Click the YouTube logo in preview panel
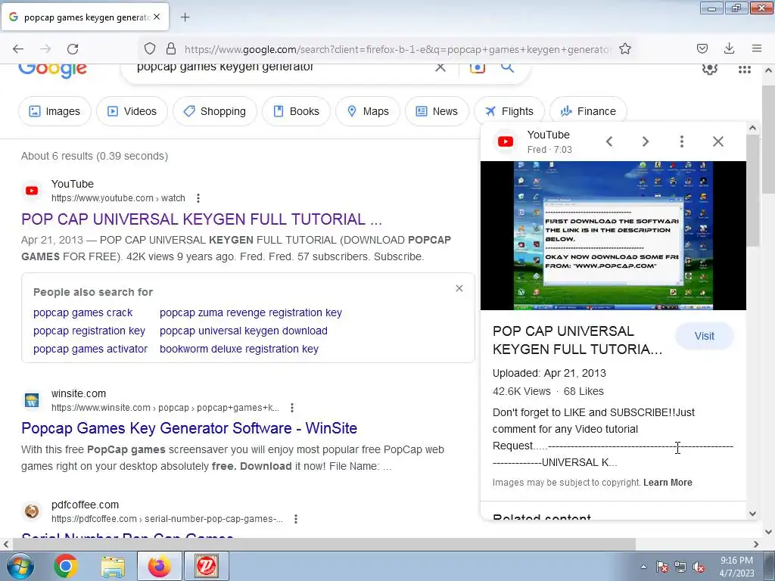 (505, 141)
